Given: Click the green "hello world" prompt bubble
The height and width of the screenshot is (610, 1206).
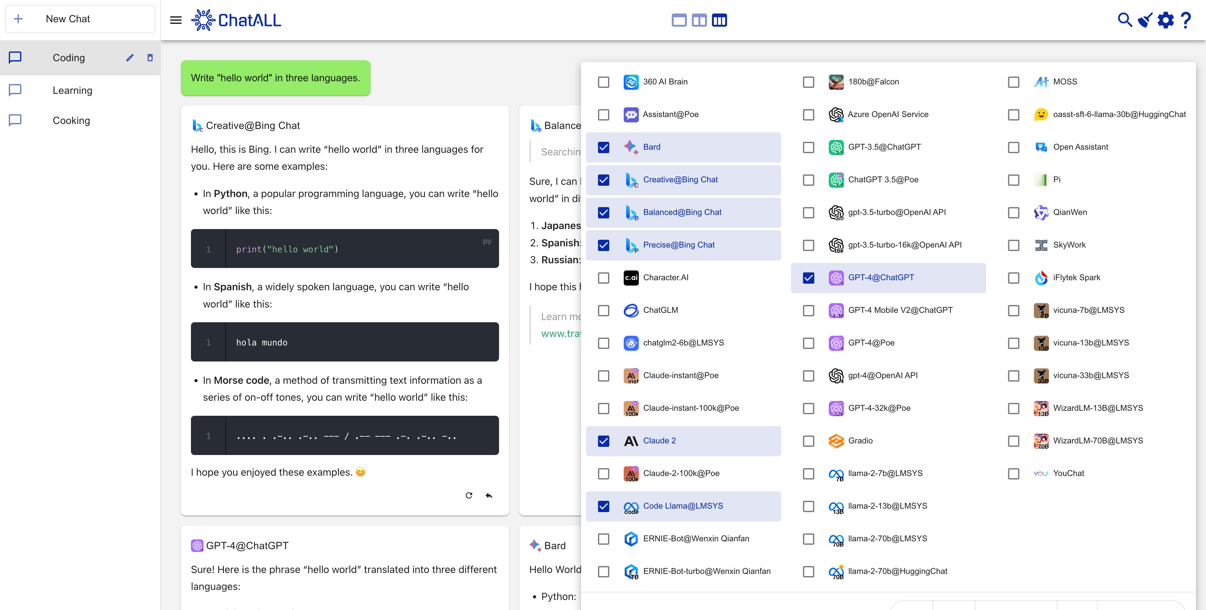Looking at the screenshot, I should click(x=276, y=78).
